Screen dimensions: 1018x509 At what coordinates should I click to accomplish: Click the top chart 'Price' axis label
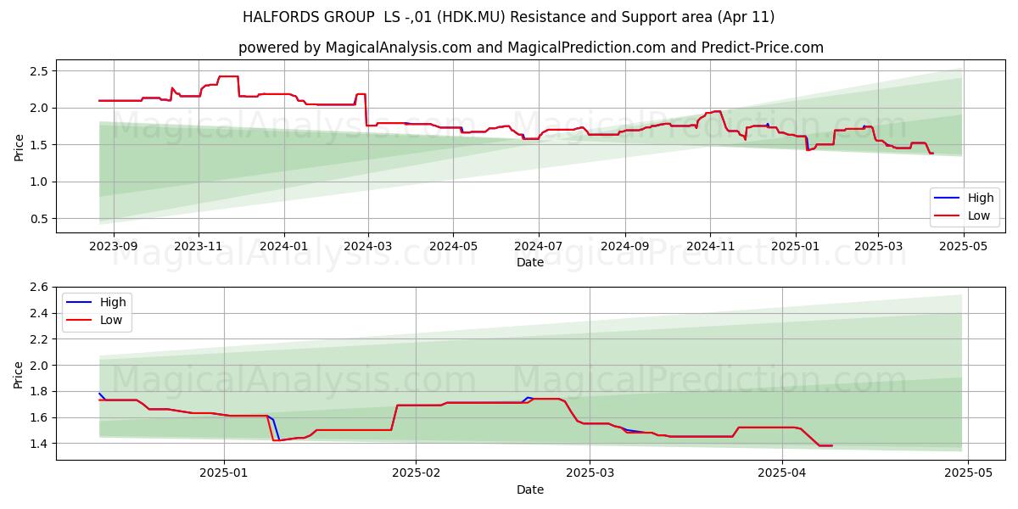click(x=19, y=147)
